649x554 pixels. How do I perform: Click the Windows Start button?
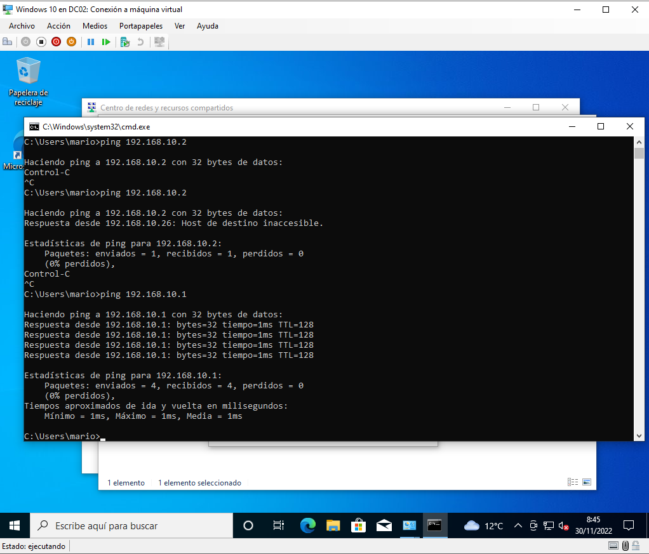(x=15, y=525)
